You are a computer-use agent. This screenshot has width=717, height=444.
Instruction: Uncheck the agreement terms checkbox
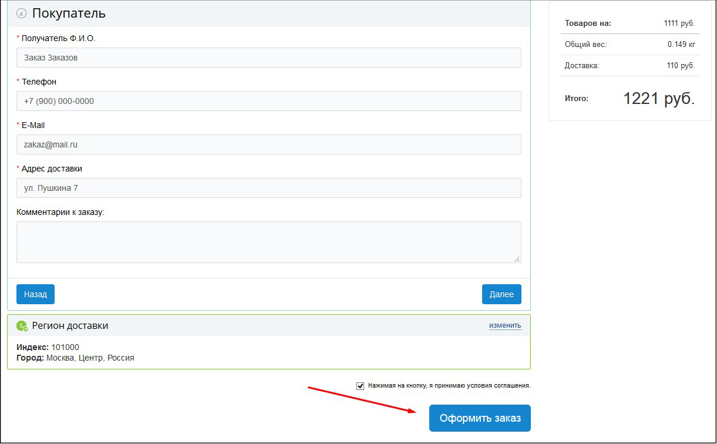coord(361,386)
